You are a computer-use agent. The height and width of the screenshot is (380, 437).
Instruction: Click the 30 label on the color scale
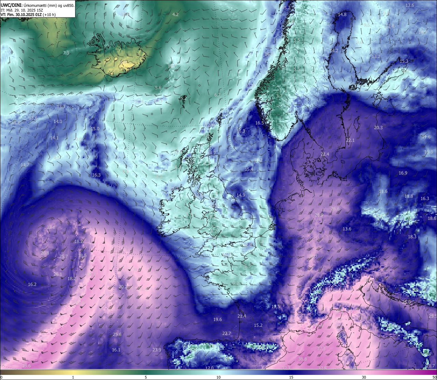pyautogui.click(x=364, y=377)
